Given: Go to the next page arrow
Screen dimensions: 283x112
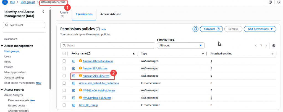Looking at the screenshot, I should [x=266, y=45].
